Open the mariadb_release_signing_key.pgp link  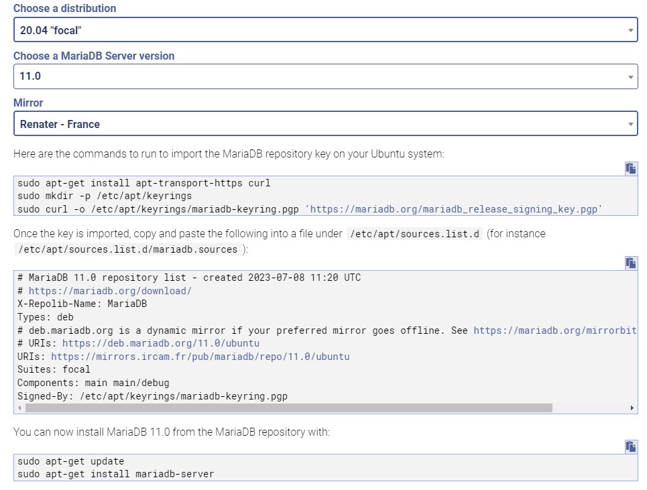[454, 209]
